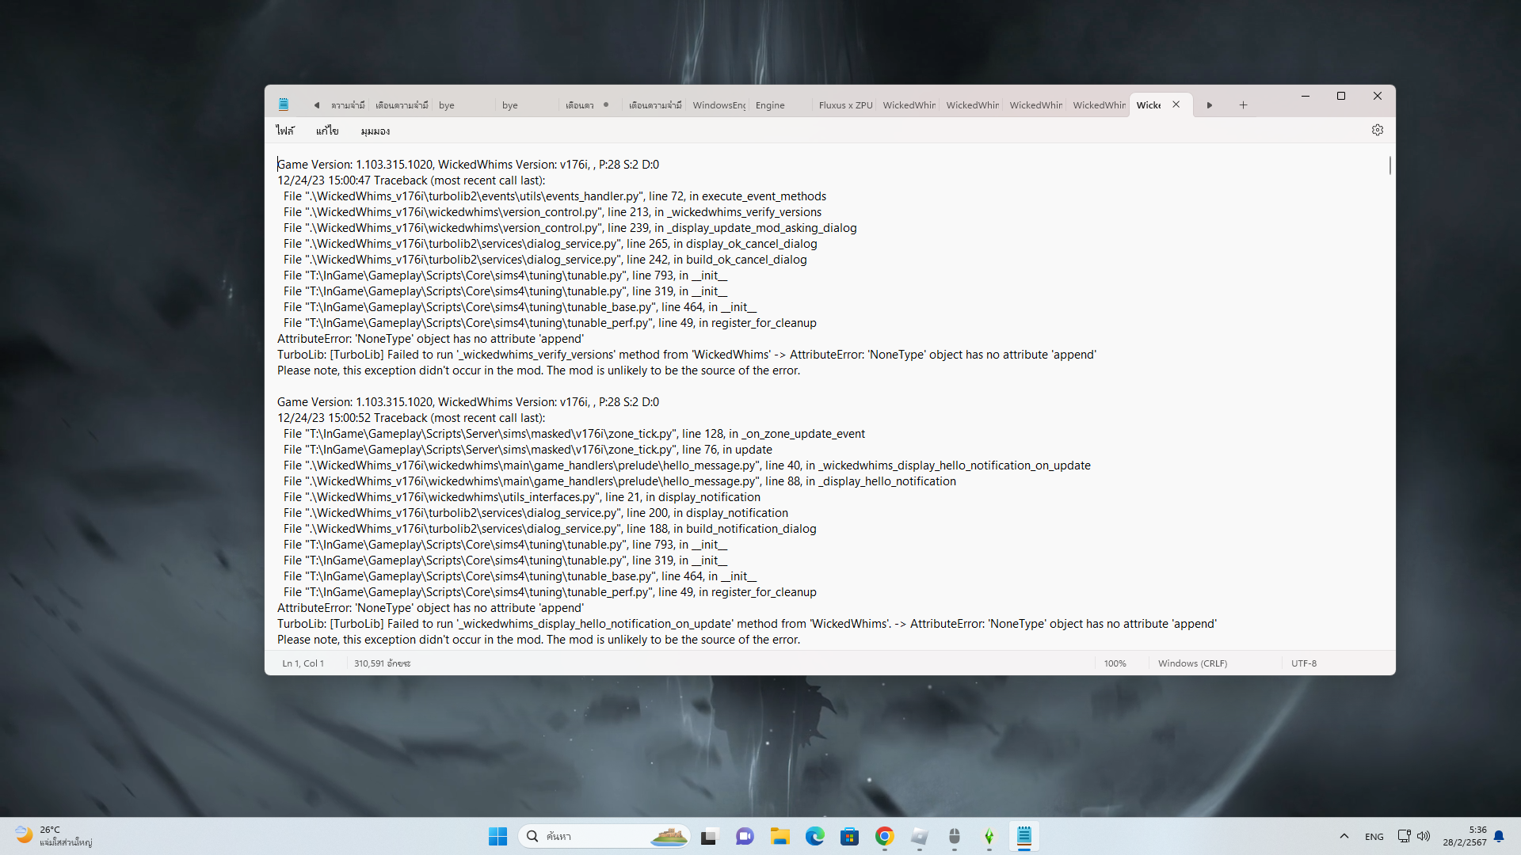Switch to Google Chrome on the taskbar

885,836
